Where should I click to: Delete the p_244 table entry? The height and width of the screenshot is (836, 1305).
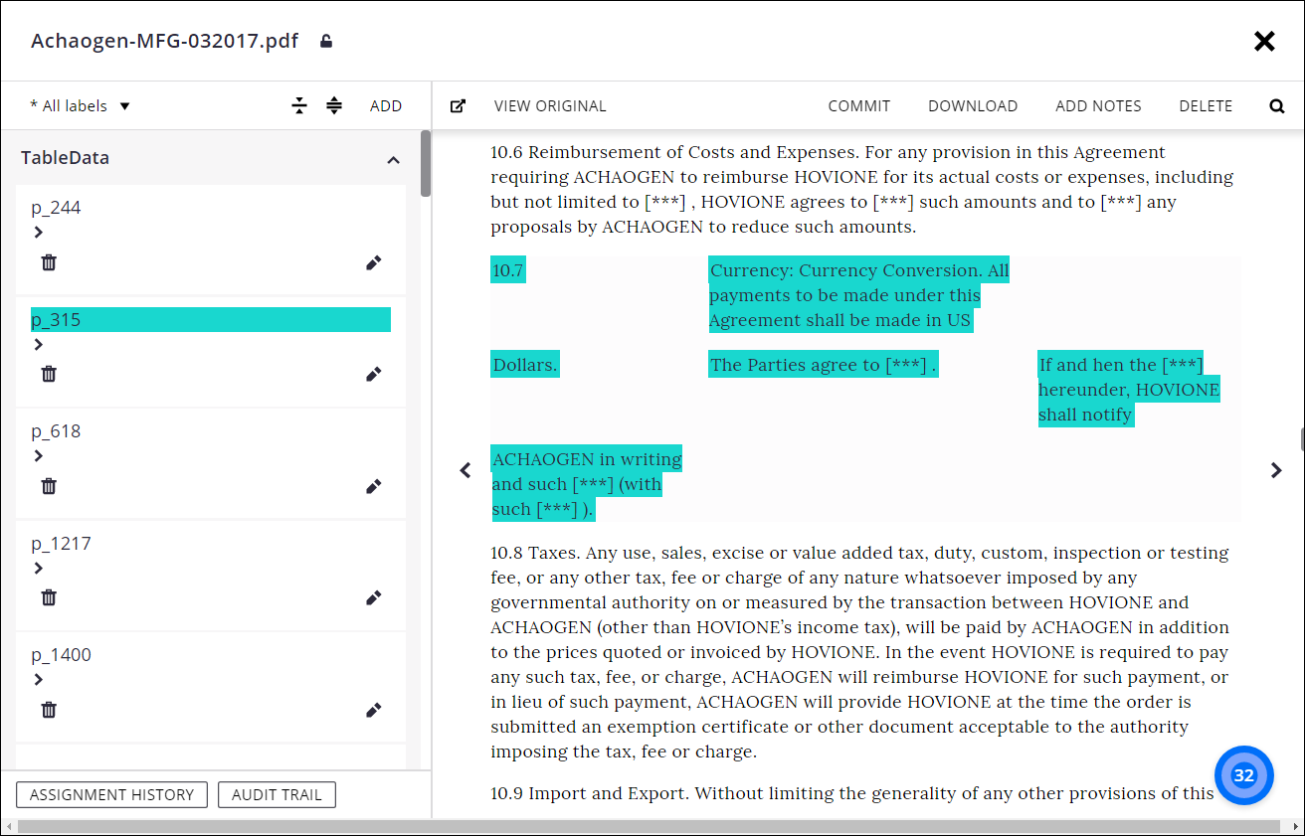[49, 261]
